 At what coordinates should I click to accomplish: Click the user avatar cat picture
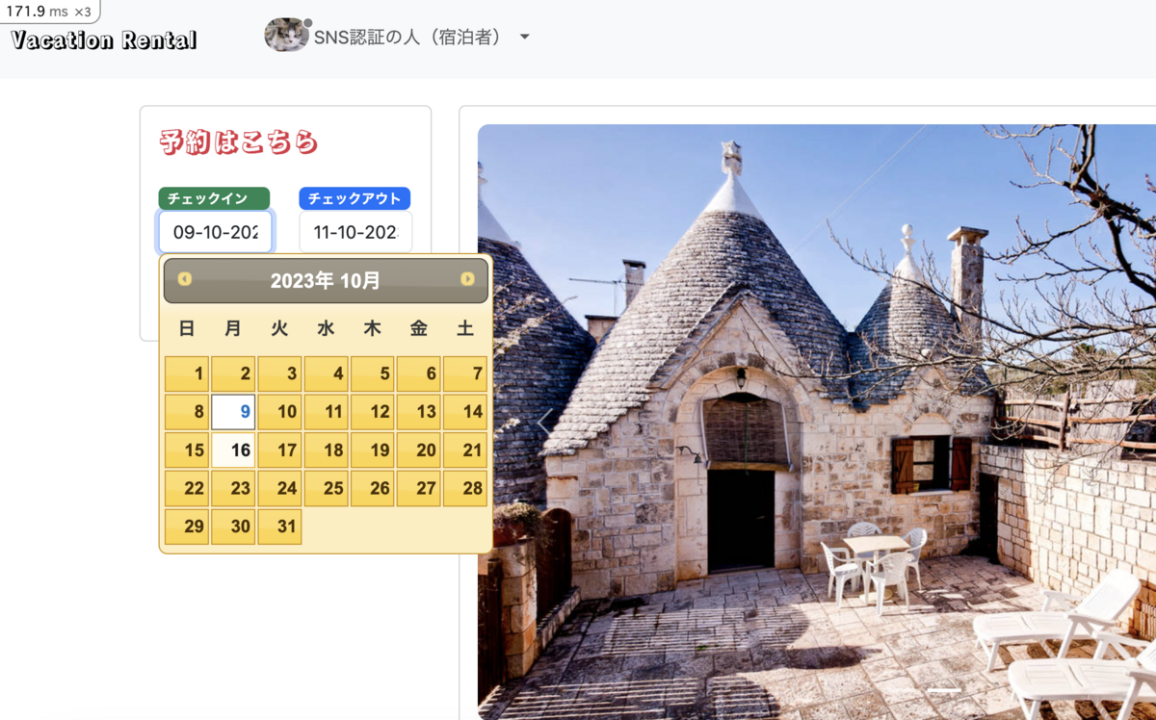click(x=286, y=36)
